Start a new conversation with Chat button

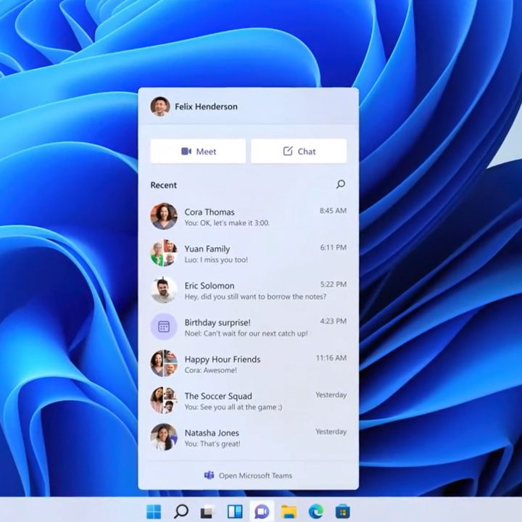pyautogui.click(x=299, y=151)
